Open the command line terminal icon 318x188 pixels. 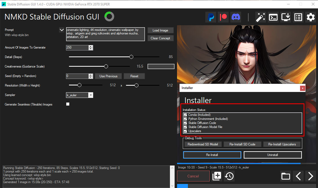pyautogui.click(x=273, y=17)
